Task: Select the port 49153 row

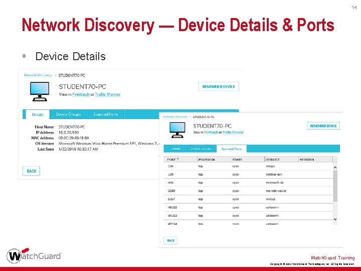Action: tap(248, 216)
